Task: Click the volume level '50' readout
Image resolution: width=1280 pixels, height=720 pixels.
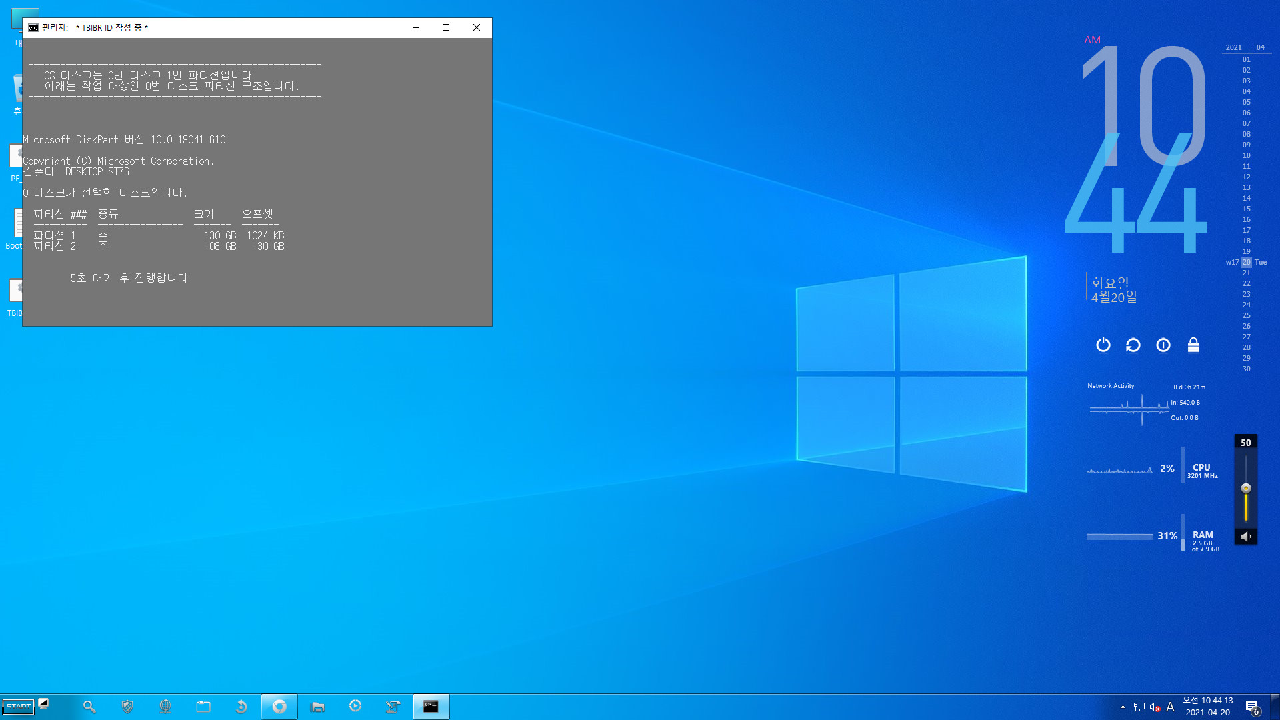Action: click(x=1245, y=443)
